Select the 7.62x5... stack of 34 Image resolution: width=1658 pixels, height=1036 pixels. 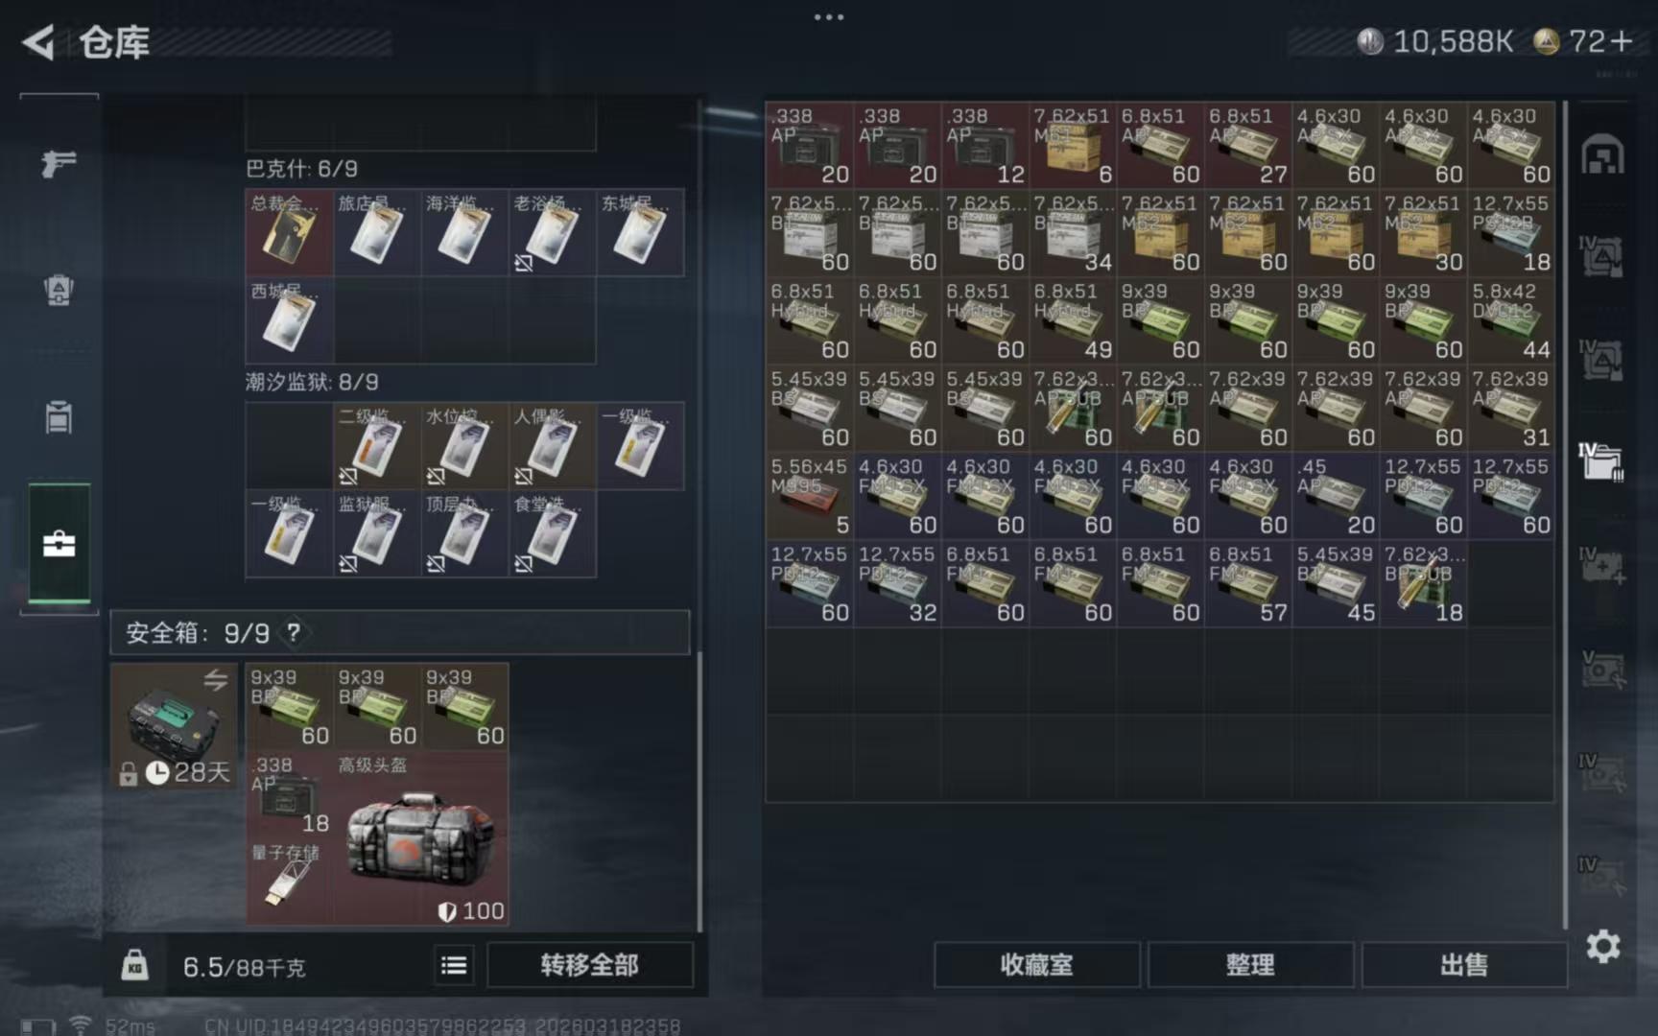pos(1073,233)
